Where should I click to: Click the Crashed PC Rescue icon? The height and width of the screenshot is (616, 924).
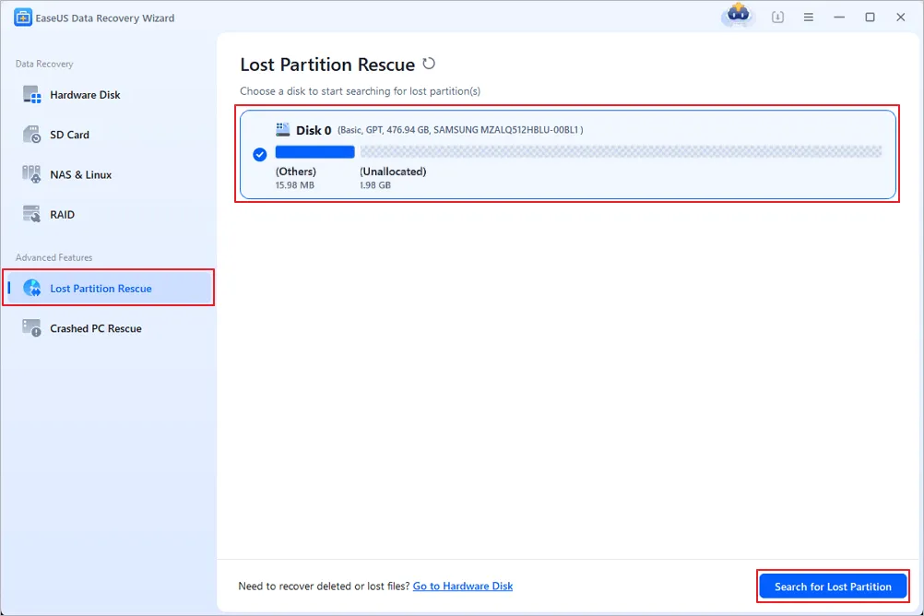[32, 328]
